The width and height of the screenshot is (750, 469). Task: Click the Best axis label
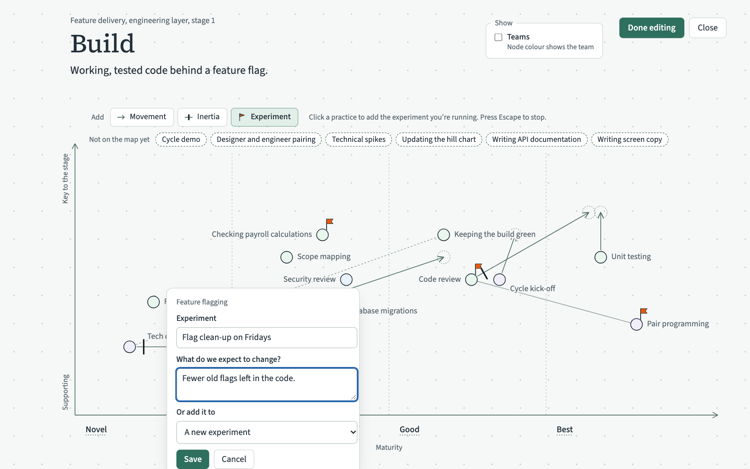click(x=564, y=430)
